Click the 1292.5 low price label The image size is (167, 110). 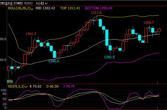[x=109, y=57]
